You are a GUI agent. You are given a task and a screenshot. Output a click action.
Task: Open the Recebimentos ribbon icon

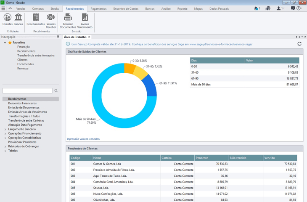(36, 18)
